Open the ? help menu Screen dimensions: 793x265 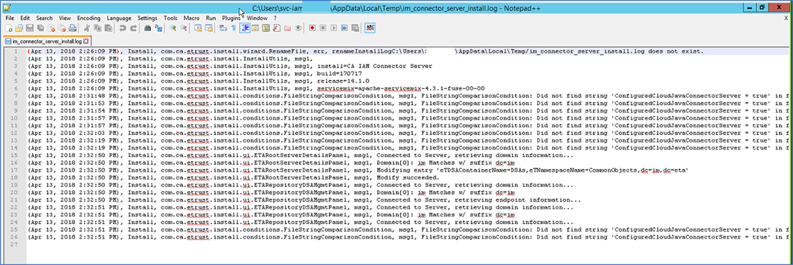(x=275, y=18)
